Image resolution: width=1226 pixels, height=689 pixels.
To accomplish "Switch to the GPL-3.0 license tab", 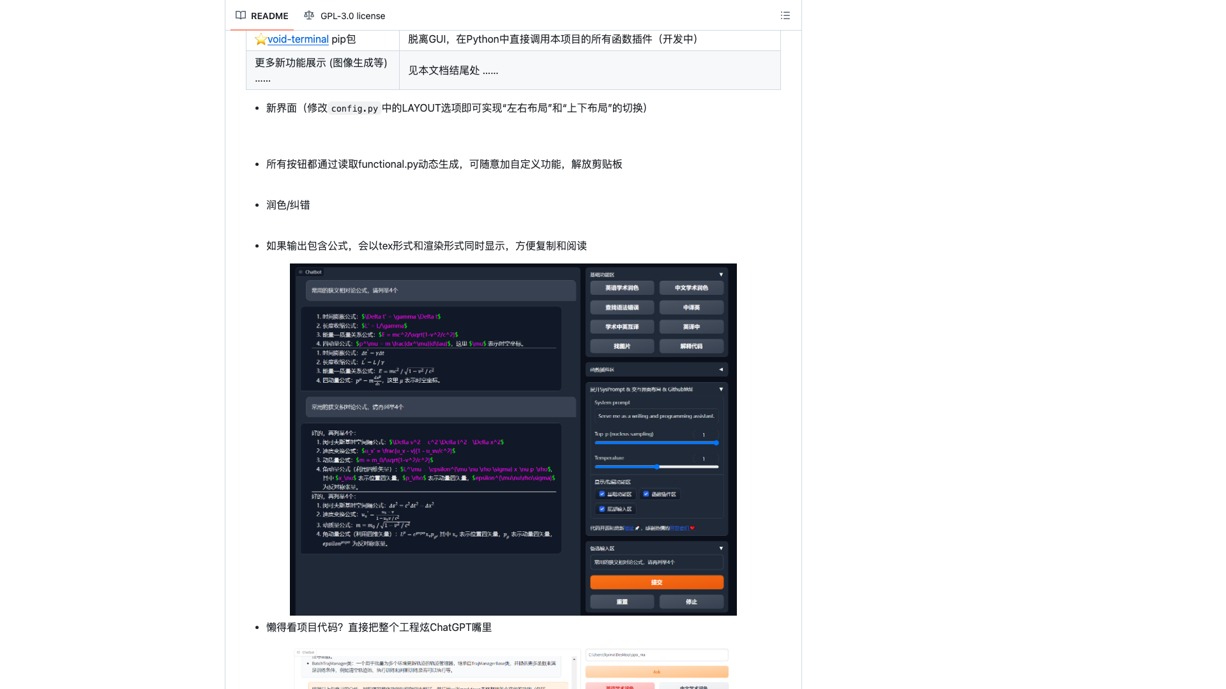I will point(345,15).
